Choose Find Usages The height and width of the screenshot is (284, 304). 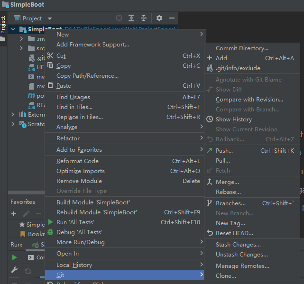point(124,97)
